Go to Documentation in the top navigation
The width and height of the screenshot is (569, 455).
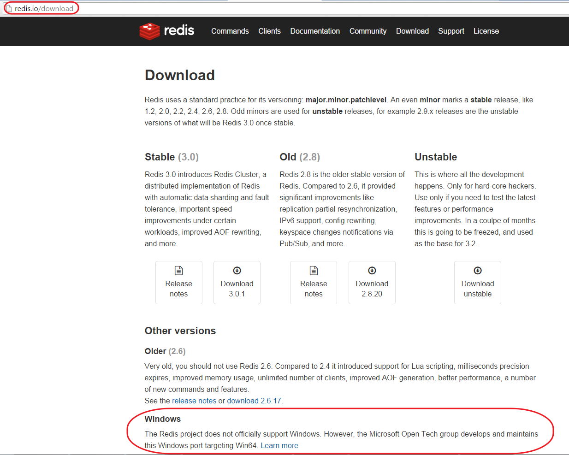(315, 31)
